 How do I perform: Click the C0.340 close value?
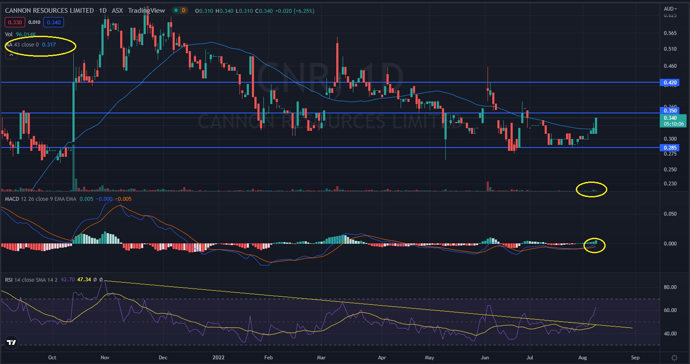point(264,11)
